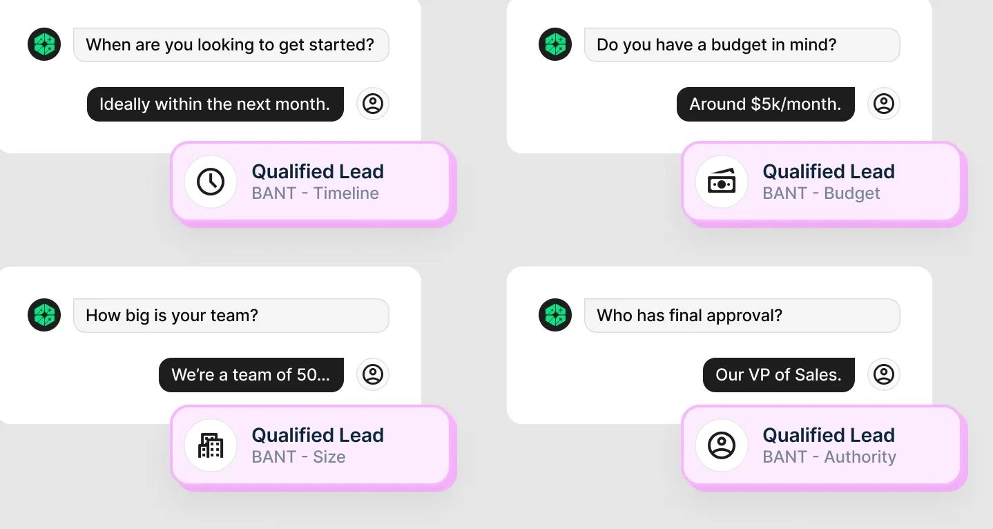The width and height of the screenshot is (993, 529).
Task: Click the clock icon on the Timeline card
Action: [x=211, y=182]
